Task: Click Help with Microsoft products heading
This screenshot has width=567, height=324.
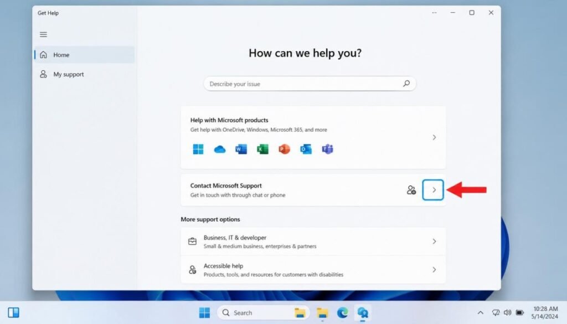Action: point(229,120)
